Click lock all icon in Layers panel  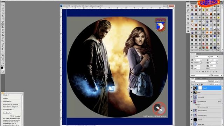coord(202,84)
